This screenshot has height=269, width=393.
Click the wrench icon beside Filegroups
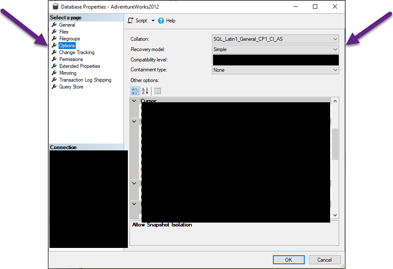click(54, 39)
